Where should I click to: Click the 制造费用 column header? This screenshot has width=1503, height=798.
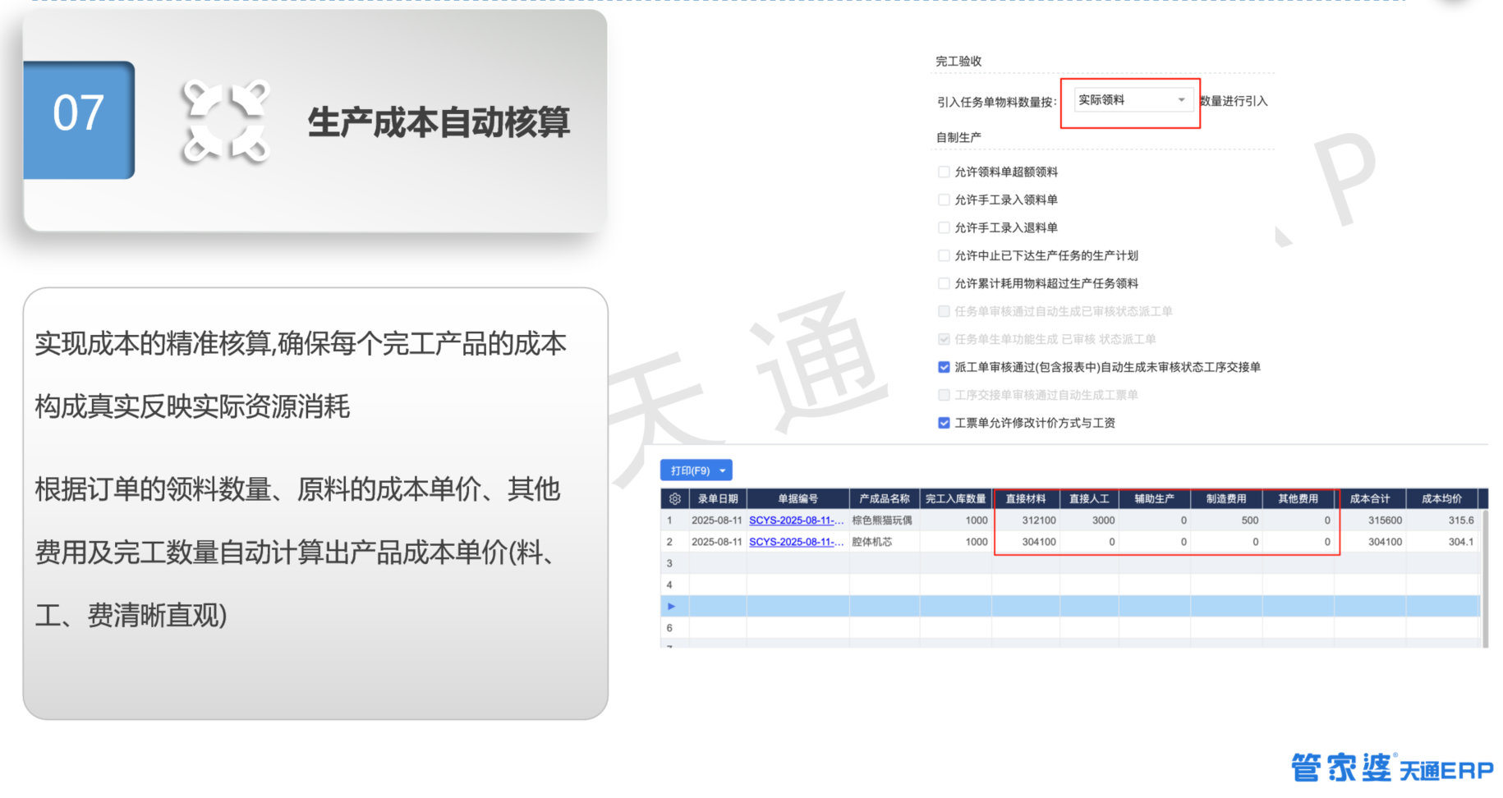coord(1226,498)
